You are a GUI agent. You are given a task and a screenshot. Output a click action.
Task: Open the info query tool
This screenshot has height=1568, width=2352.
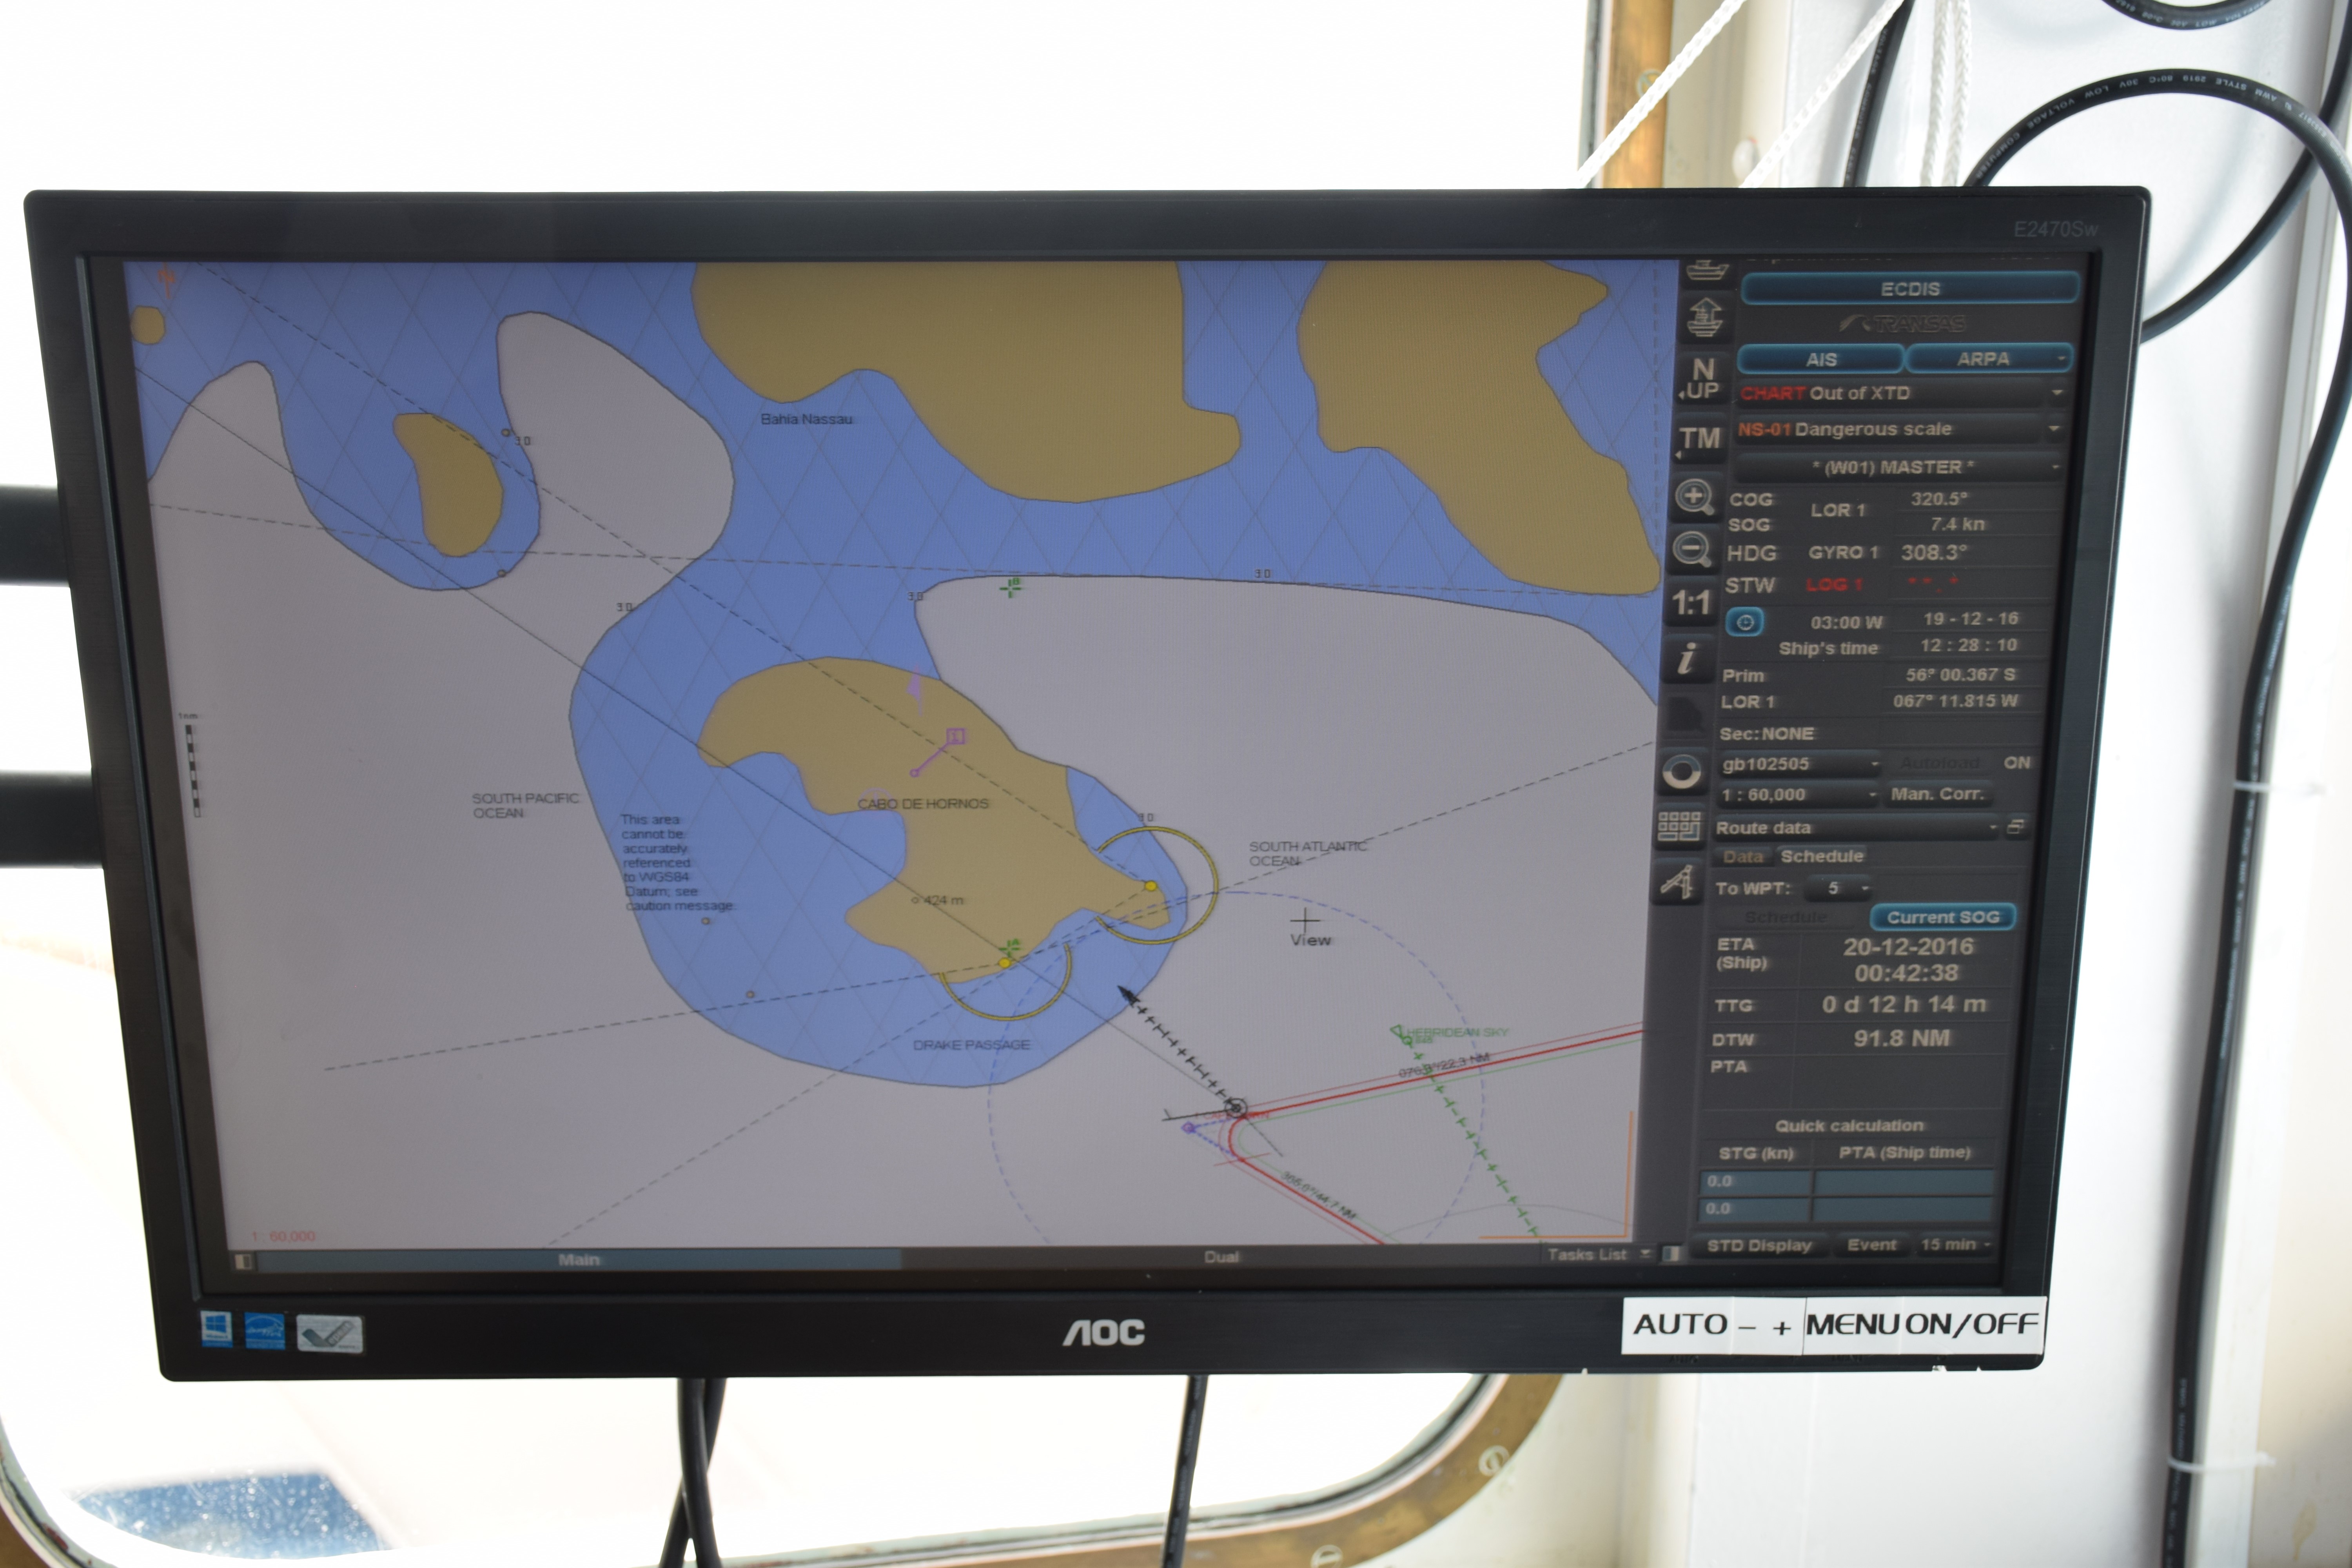coord(1687,659)
